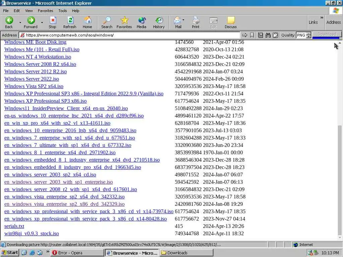
Task: Click the Quality PNG value field
Action: 301,35
